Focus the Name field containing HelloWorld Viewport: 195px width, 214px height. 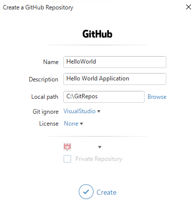pyautogui.click(x=115, y=62)
